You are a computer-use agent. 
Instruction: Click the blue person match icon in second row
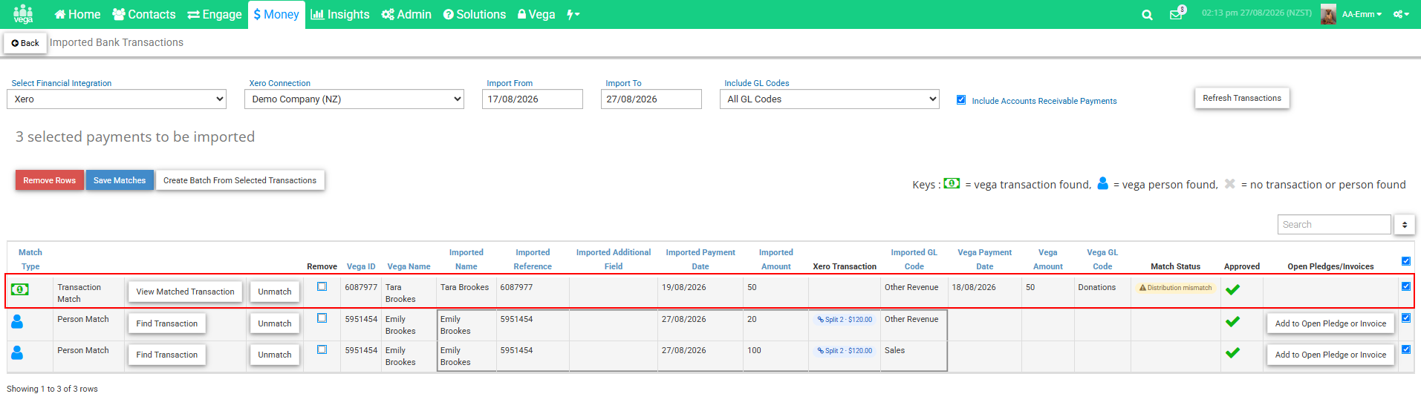tap(17, 321)
